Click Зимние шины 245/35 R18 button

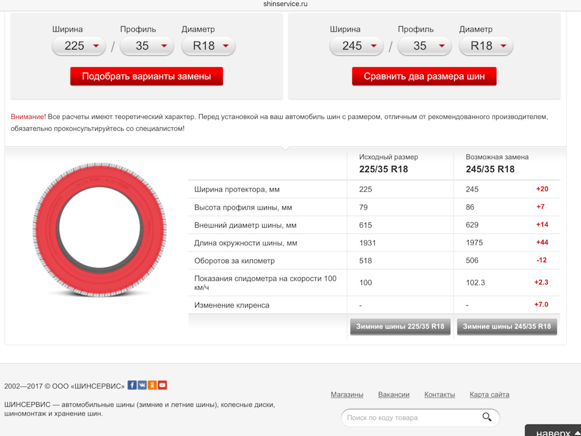tap(507, 326)
